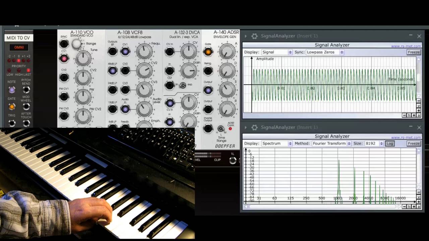The image size is (429, 241).
Task: Flip the Time Range switch on the ADSR
Action: click(x=221, y=129)
